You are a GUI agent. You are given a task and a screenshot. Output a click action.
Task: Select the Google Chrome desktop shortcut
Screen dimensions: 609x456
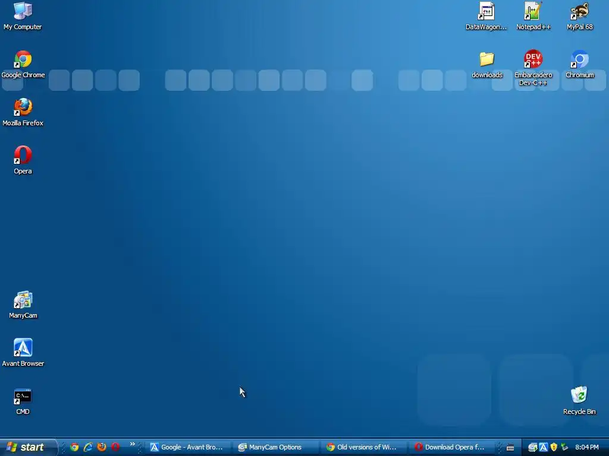coord(23,64)
